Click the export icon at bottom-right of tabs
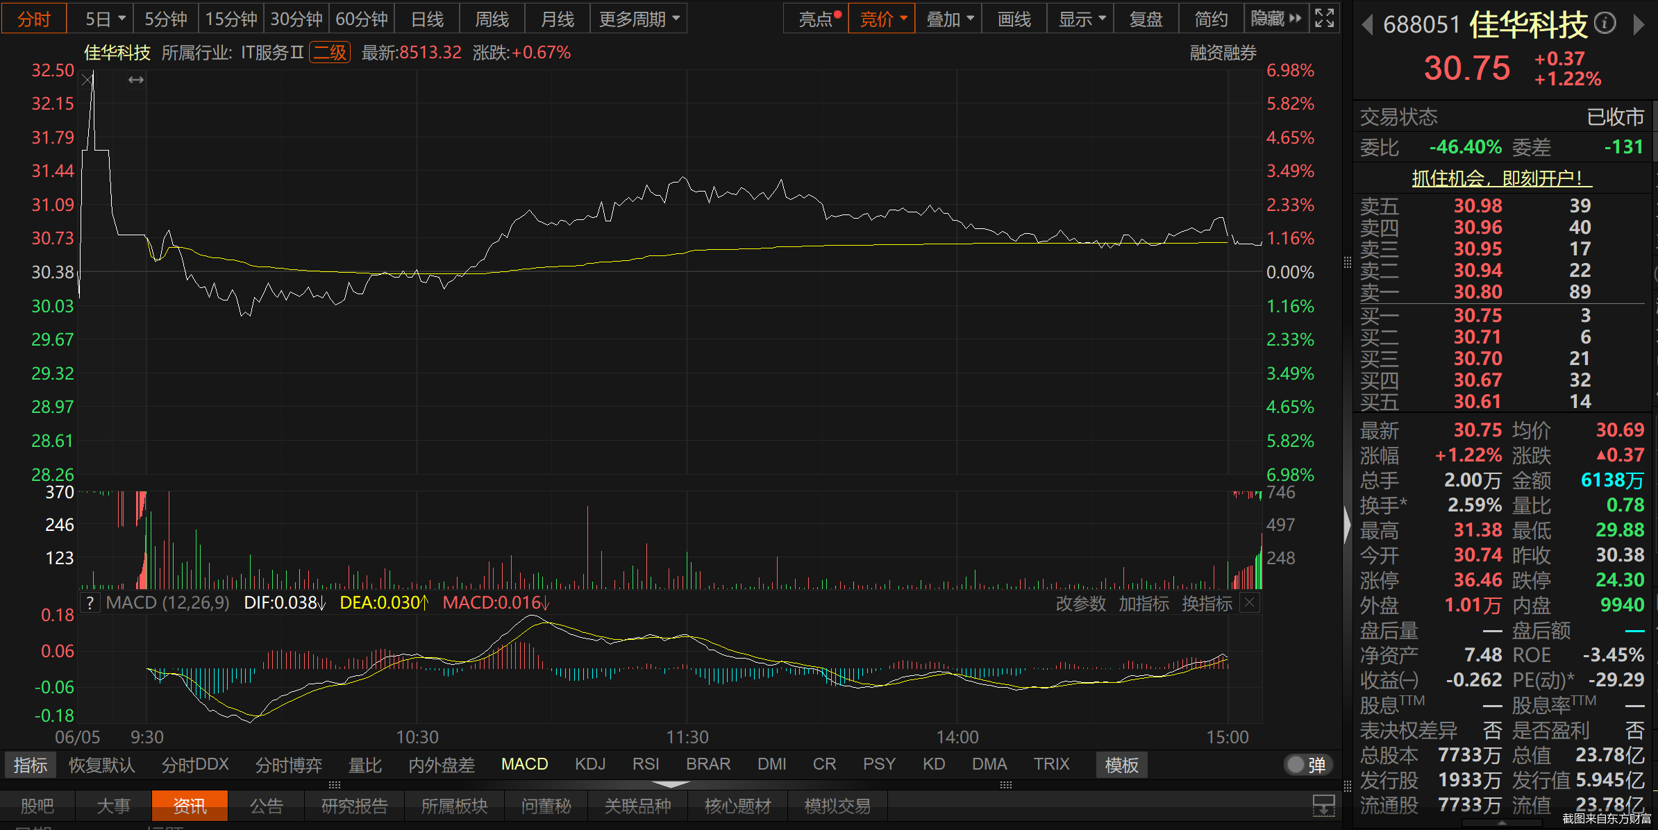This screenshot has width=1658, height=830. tap(1324, 806)
